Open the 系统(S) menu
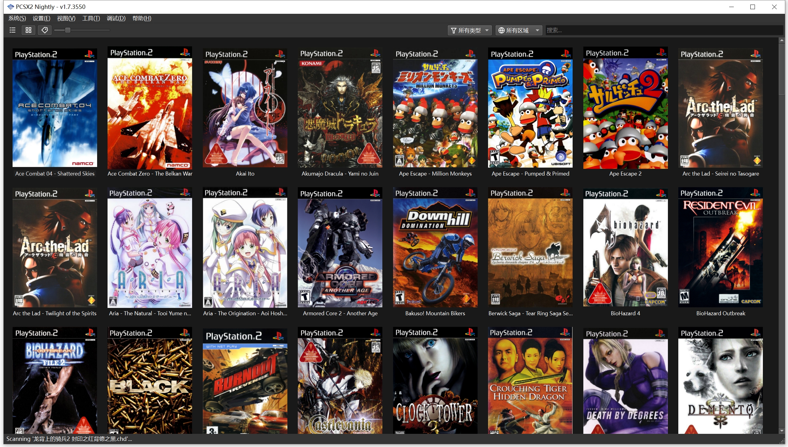This screenshot has height=447, width=788. (x=17, y=18)
